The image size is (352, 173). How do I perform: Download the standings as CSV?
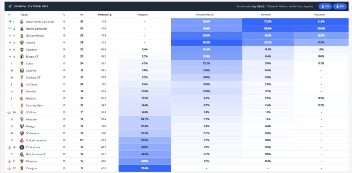(x=325, y=6)
